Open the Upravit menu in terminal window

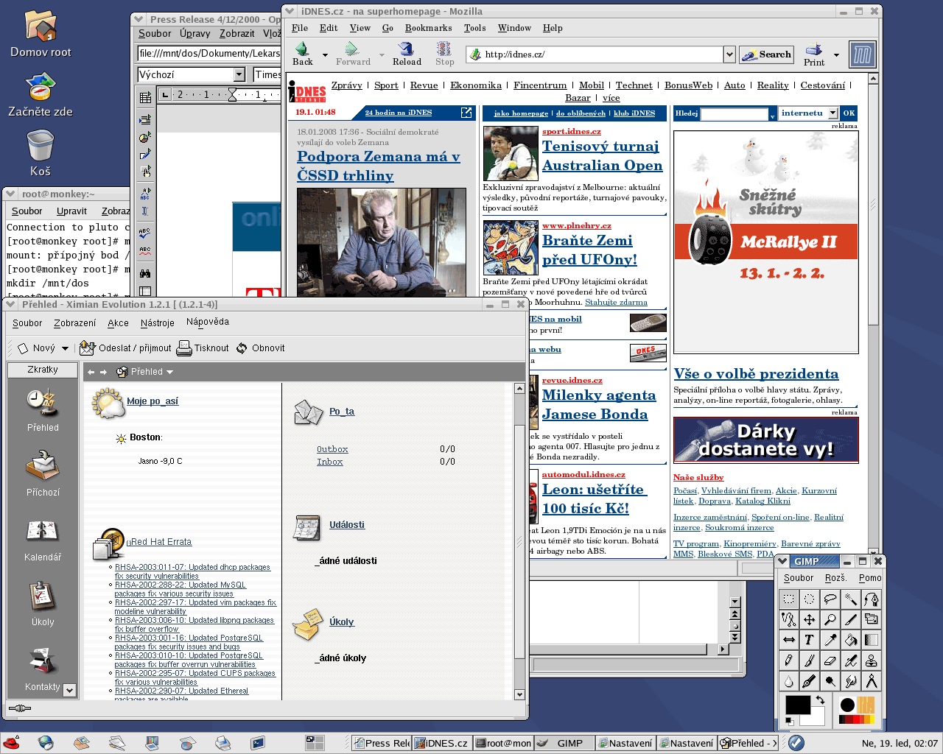point(71,211)
